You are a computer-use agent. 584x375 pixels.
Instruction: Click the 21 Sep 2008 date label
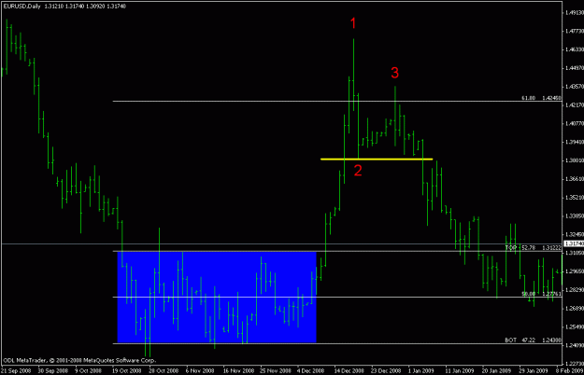16,370
